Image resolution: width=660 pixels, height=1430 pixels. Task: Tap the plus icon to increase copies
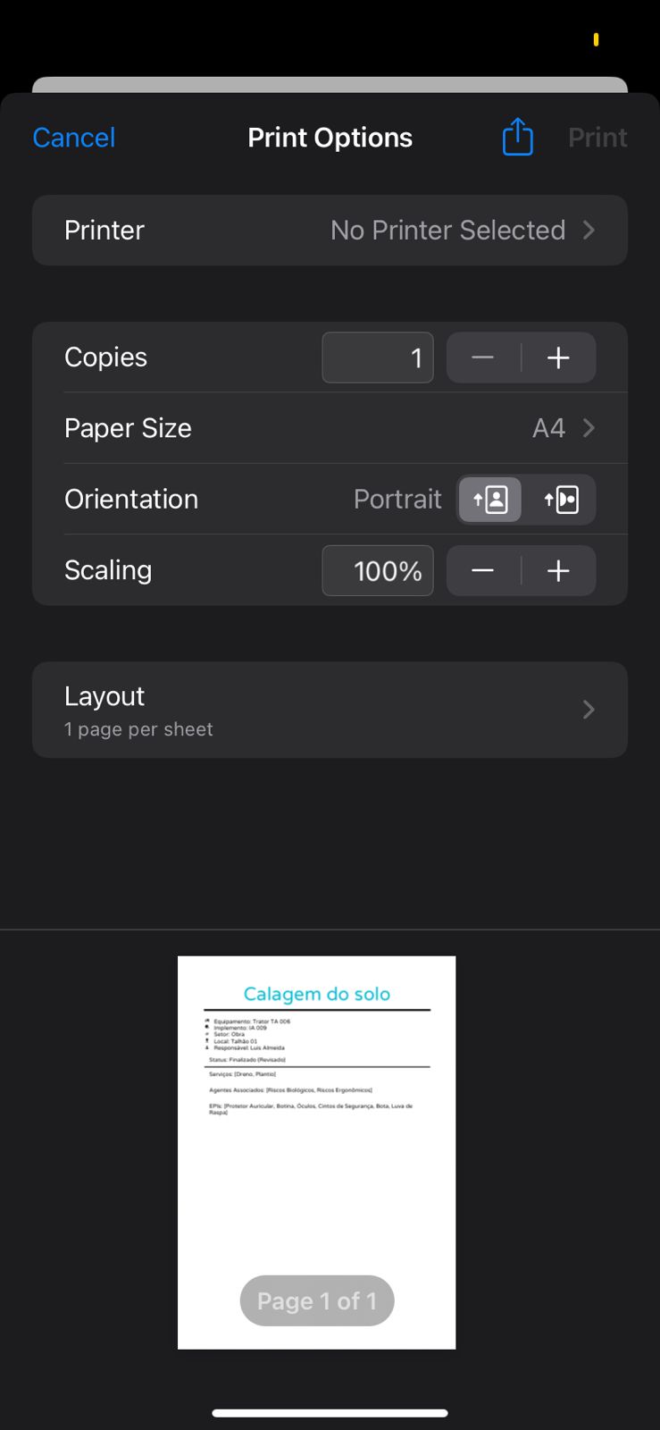click(x=557, y=357)
